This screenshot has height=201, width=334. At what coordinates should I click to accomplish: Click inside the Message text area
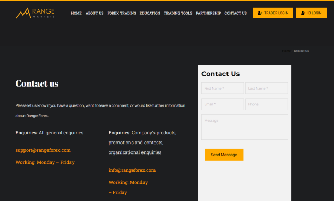(245, 127)
